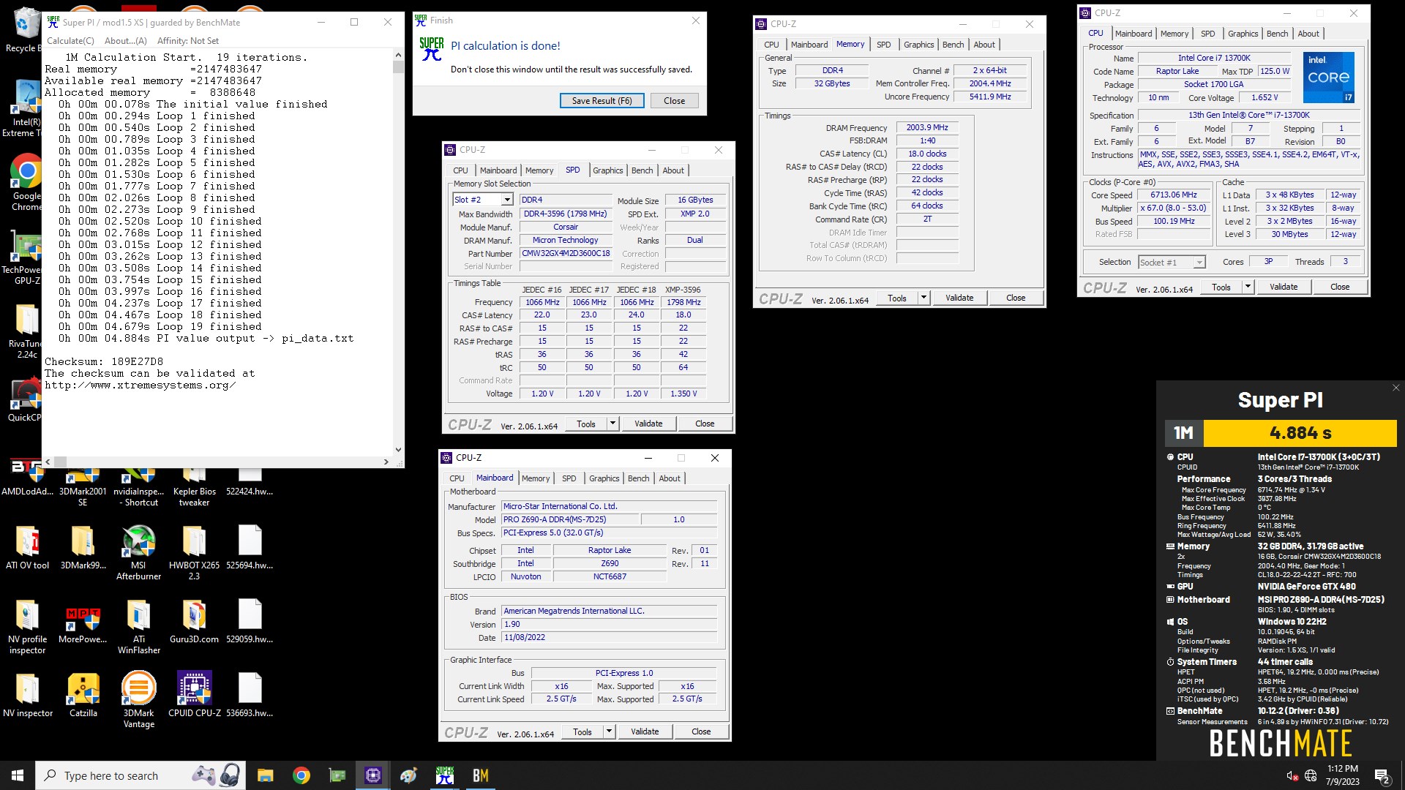Image resolution: width=1405 pixels, height=790 pixels.
Task: Open the Kepler Bios tweaker desktop icon
Action: point(194,486)
